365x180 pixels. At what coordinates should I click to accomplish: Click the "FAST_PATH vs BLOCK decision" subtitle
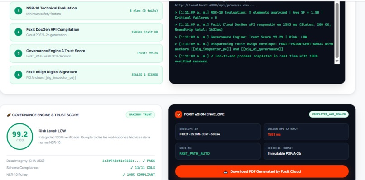tap(48, 56)
